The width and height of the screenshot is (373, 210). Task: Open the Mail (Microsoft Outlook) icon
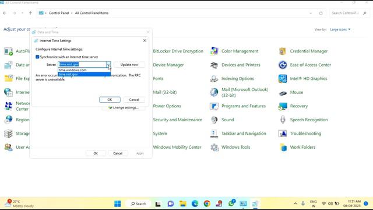214,92
